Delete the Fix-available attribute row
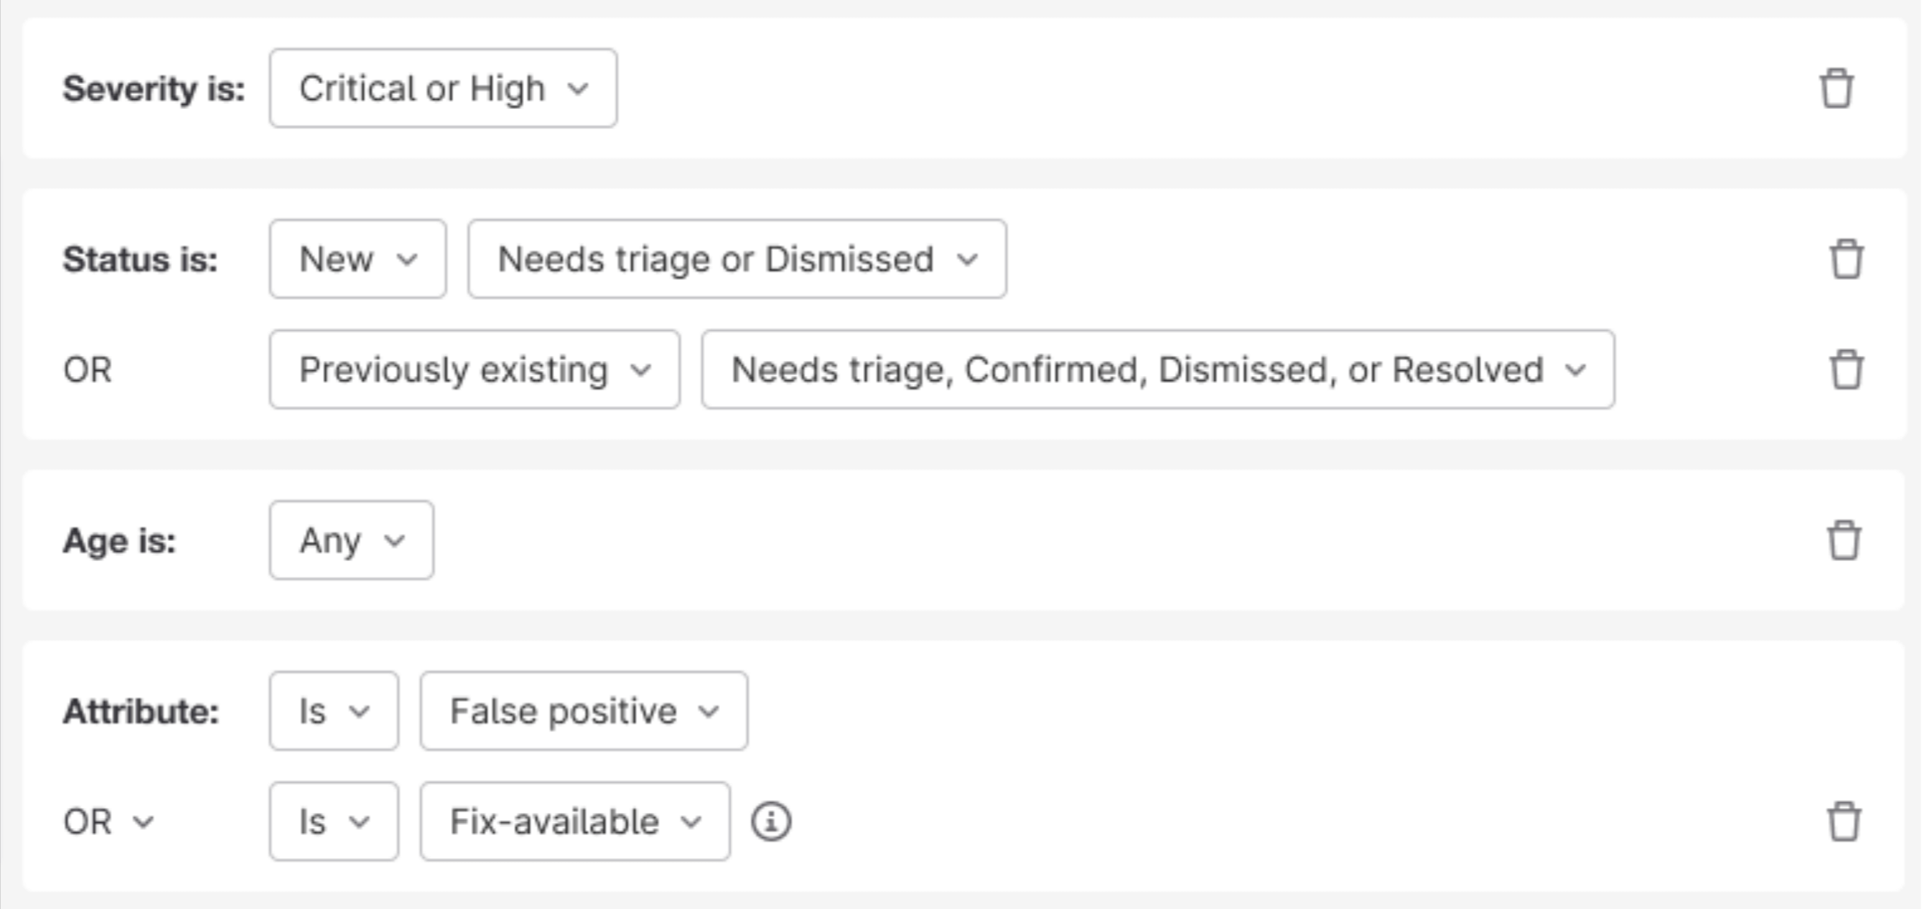 (1844, 822)
